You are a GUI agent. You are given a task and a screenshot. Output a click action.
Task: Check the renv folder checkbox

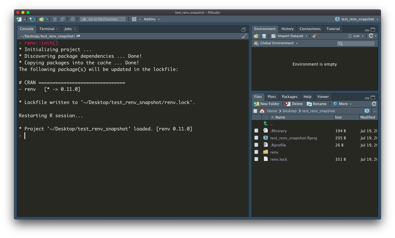click(256, 152)
